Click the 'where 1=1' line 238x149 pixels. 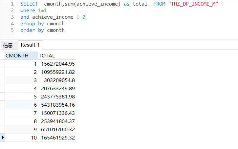click(33, 11)
